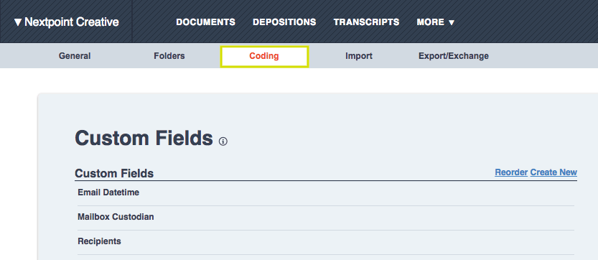Navigate to TRANSCRIPTS
Image resolution: width=598 pixels, height=260 pixels.
pyautogui.click(x=367, y=22)
